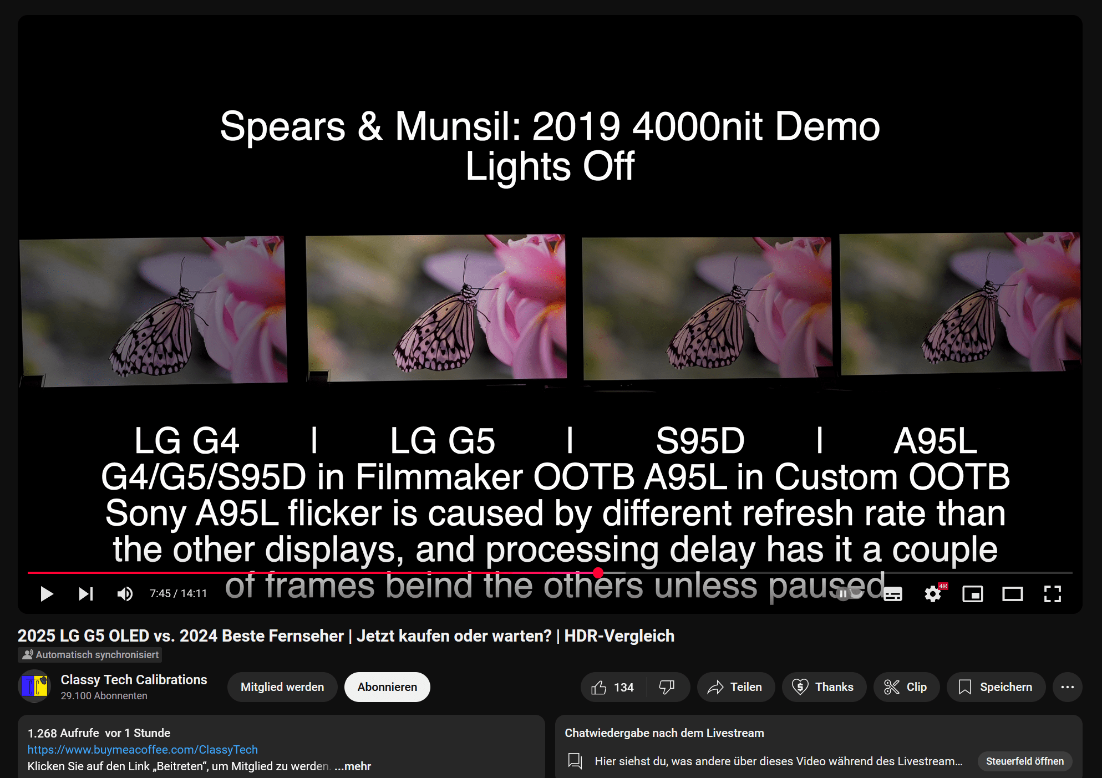Click Steuerfeld öffnen to open chat replay
This screenshot has height=778, width=1102.
(1024, 761)
